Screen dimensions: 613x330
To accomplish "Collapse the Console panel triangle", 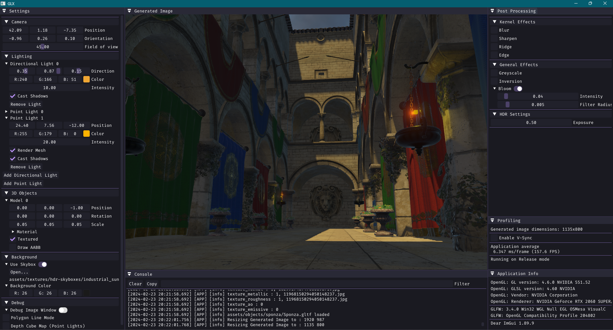I will click(x=129, y=274).
